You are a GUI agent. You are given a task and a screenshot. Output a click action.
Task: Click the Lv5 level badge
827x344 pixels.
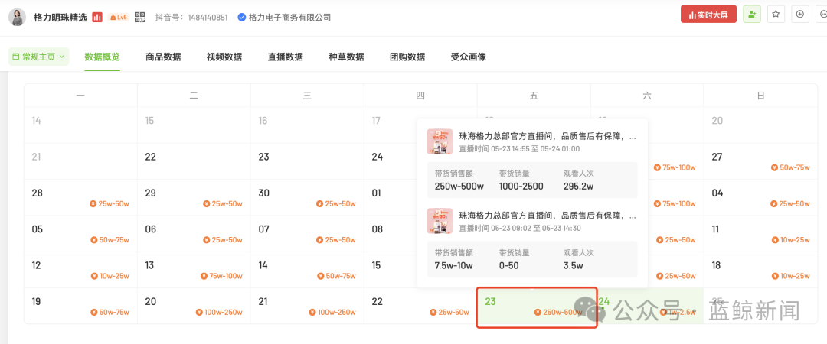pyautogui.click(x=119, y=18)
